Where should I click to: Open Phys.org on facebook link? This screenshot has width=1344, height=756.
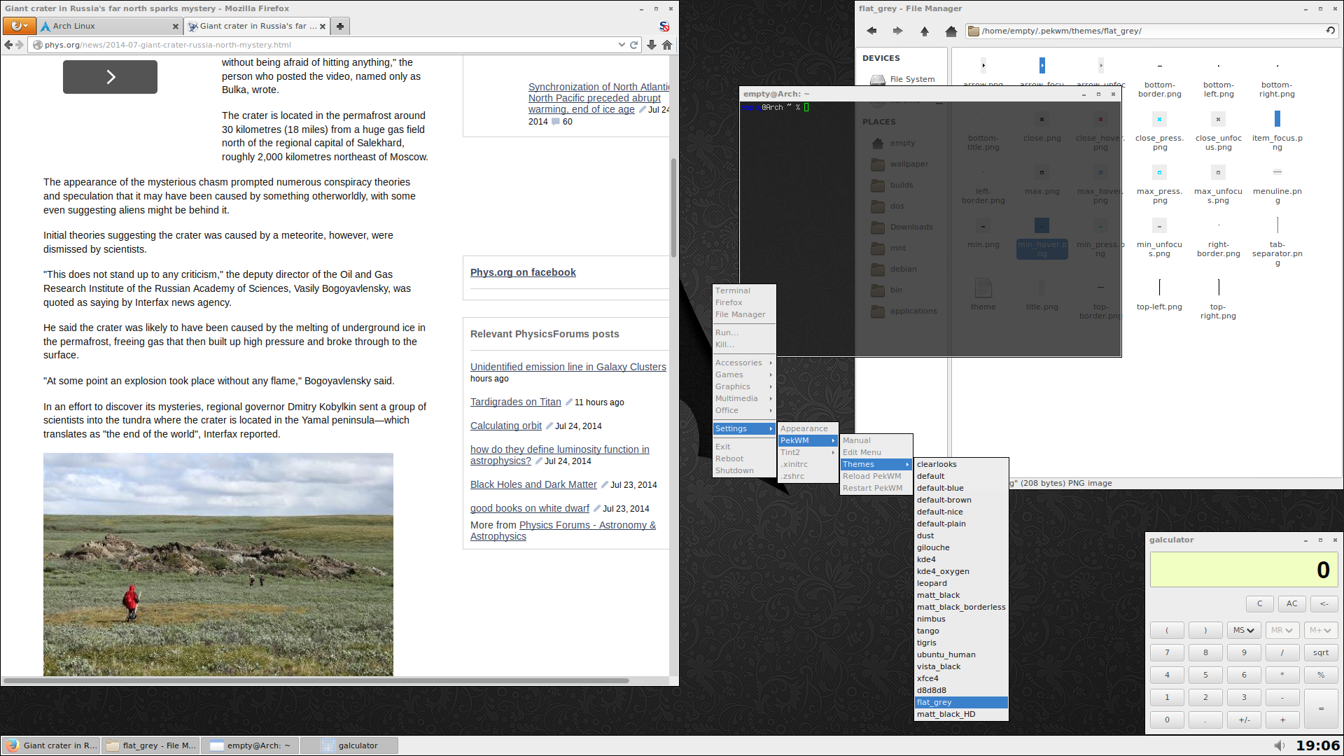click(523, 272)
